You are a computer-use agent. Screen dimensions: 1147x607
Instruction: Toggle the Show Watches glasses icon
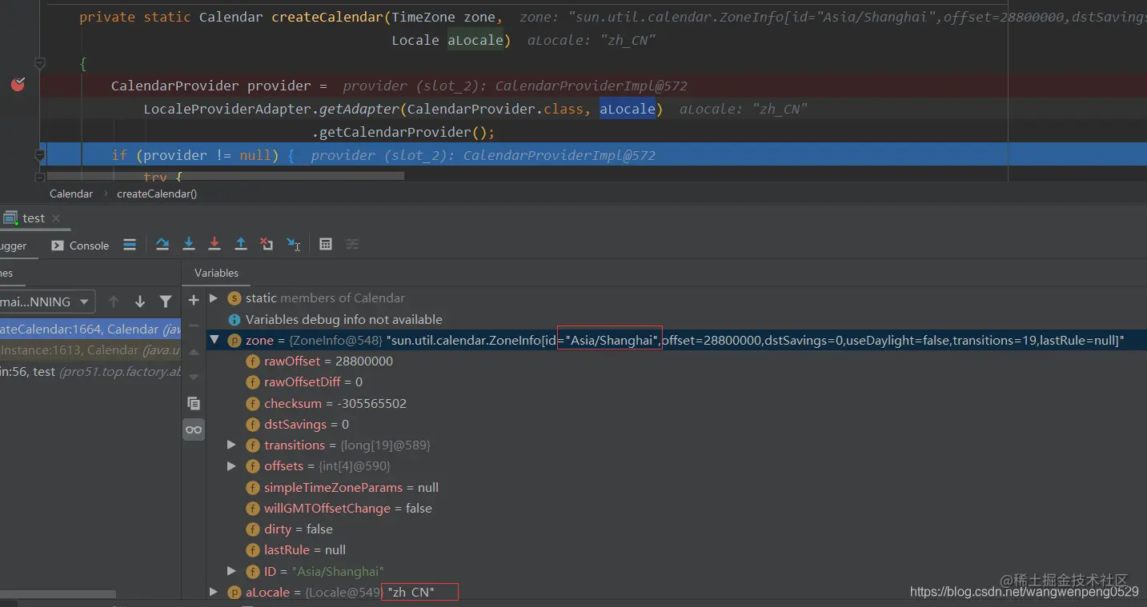[193, 429]
